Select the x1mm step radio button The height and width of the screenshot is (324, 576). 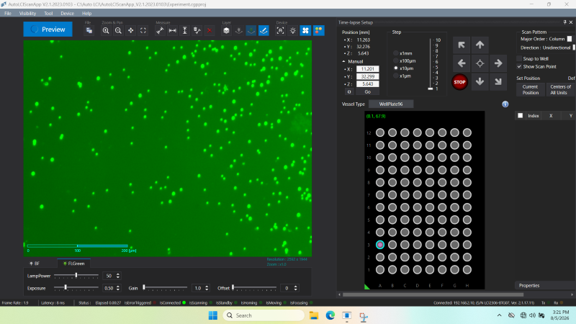tap(396, 53)
